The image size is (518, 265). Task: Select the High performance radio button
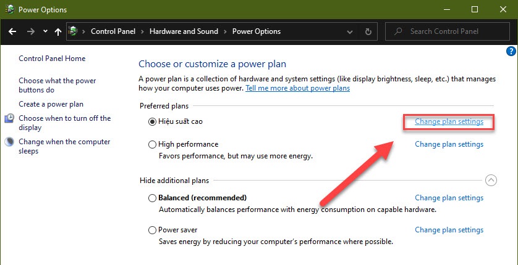[152, 144]
